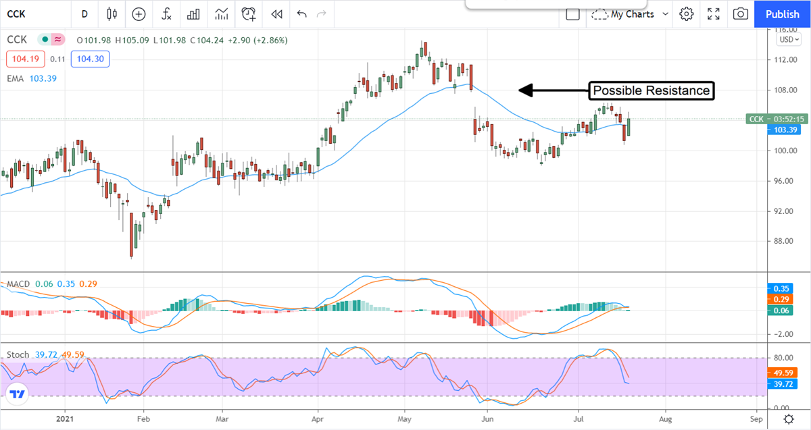Click the Jul label on the time axis
The height and width of the screenshot is (430, 811).
tap(578, 419)
